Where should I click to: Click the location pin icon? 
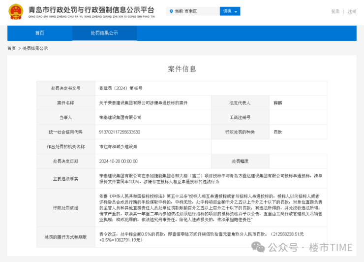coord(171,11)
